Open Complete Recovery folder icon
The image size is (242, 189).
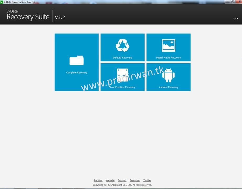[x=77, y=60]
